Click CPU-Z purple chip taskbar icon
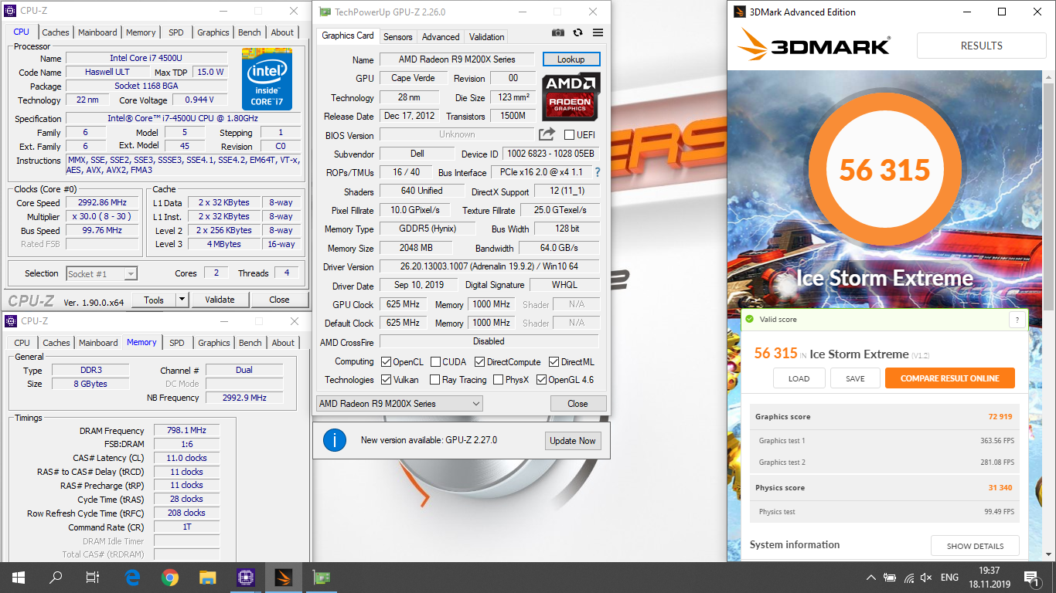Image resolution: width=1056 pixels, height=593 pixels. 245,578
